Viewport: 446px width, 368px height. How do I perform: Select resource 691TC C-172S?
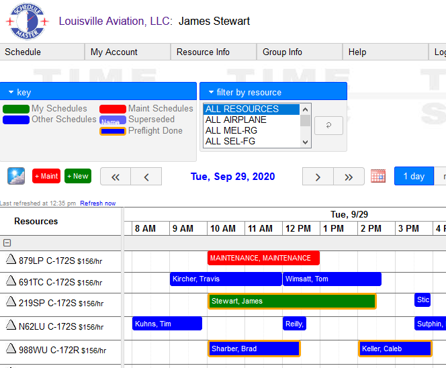(60, 282)
